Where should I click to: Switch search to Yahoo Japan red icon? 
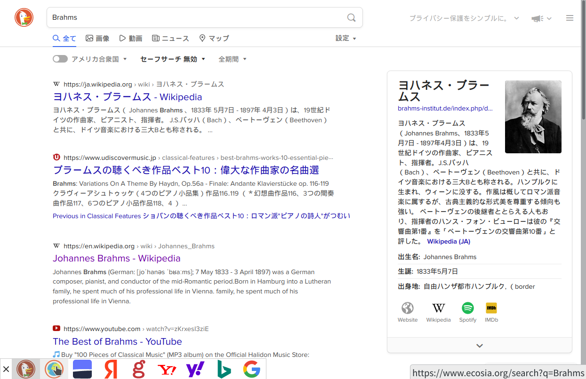pos(167,370)
